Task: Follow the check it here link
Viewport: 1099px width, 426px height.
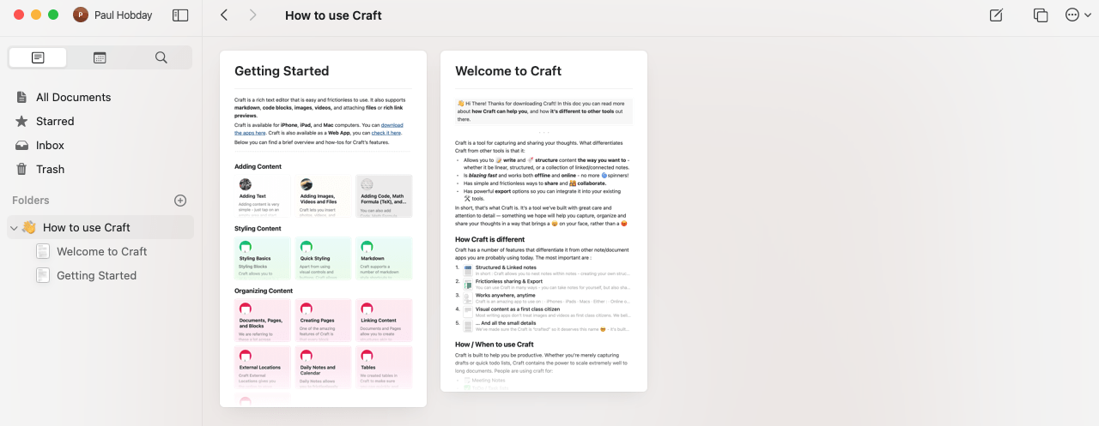Action: (386, 133)
